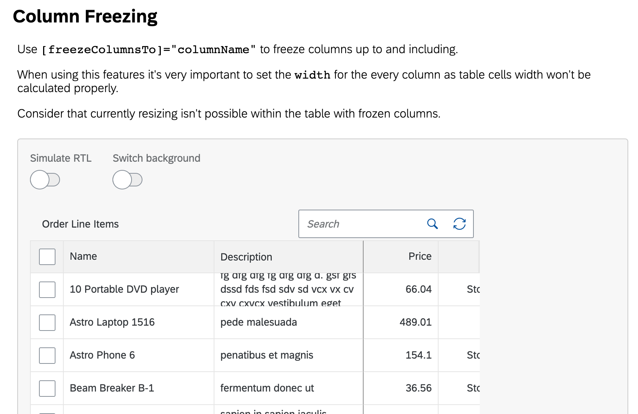Click the search magnifier icon
This screenshot has height=414, width=638.
pos(432,224)
